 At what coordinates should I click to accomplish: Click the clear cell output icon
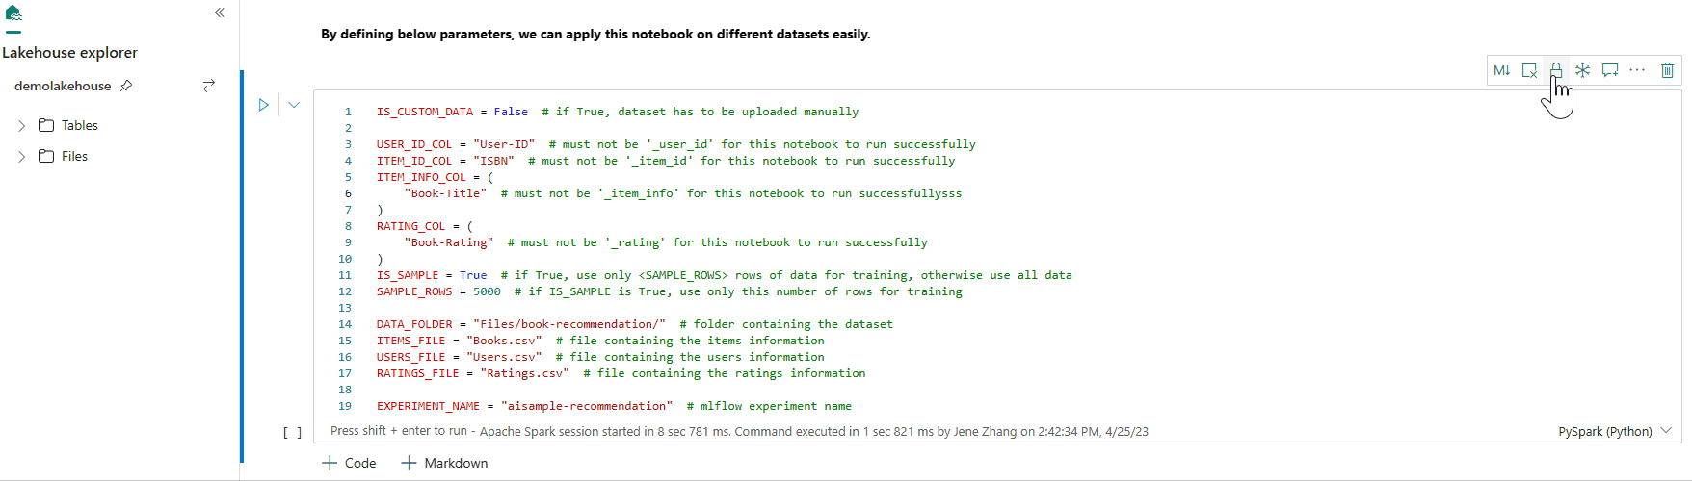[1529, 70]
